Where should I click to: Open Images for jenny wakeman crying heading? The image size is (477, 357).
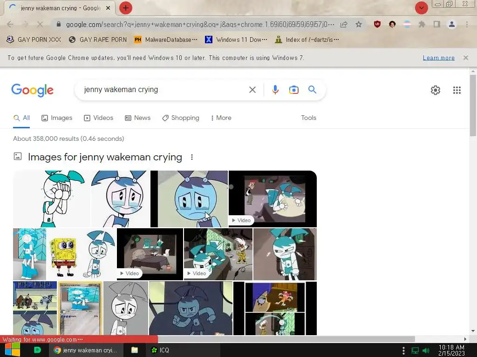coord(105,157)
